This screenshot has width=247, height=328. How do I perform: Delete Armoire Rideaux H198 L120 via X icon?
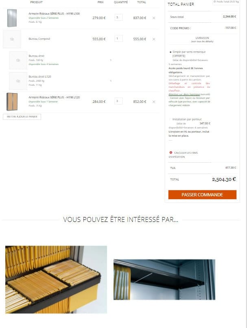click(154, 102)
